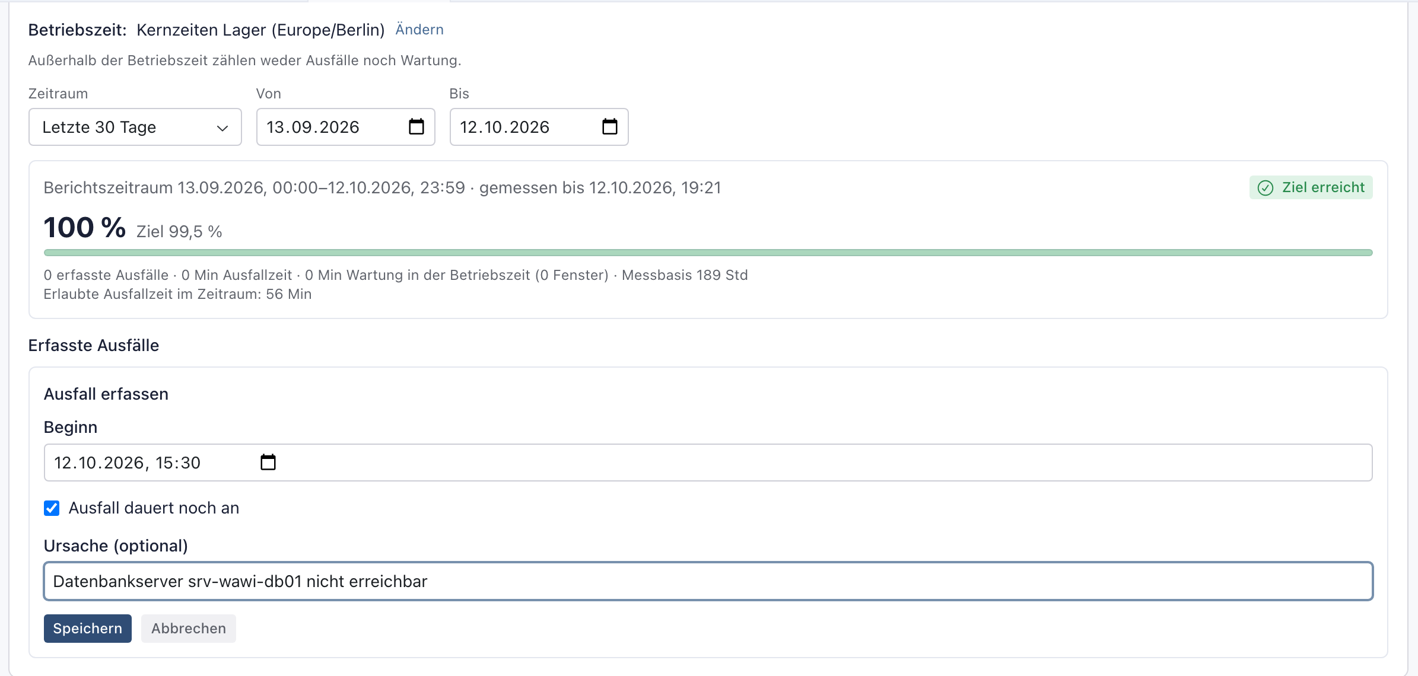The height and width of the screenshot is (676, 1418).
Task: Click the Ursache text field
Action: [x=708, y=581]
